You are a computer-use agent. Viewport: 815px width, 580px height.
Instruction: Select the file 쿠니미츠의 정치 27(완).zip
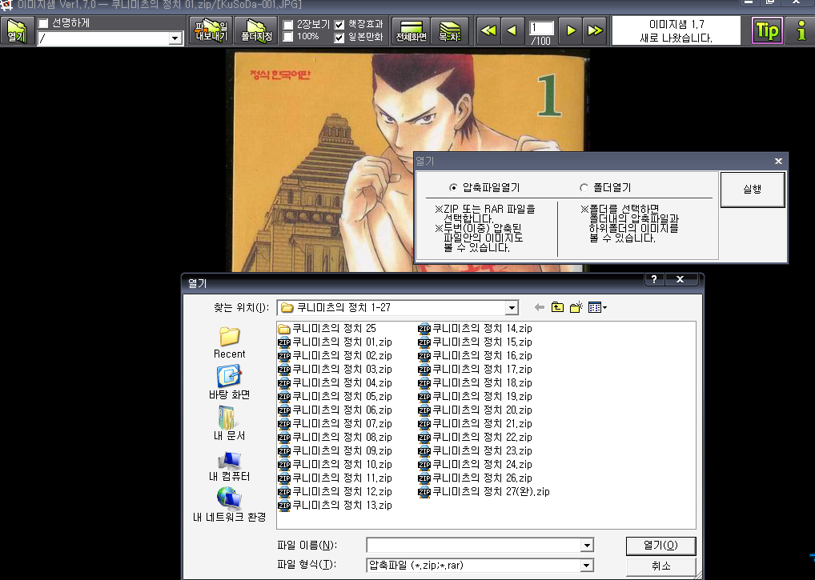(484, 491)
